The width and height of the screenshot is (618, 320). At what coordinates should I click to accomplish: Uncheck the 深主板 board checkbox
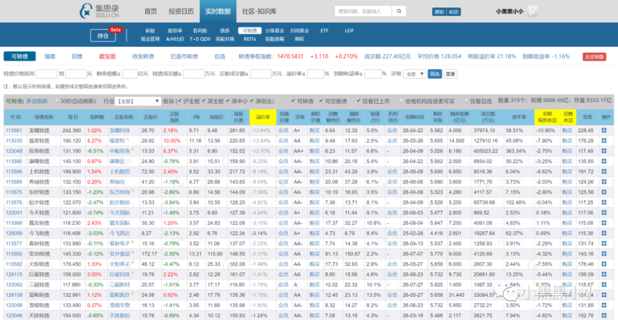tap(204, 101)
